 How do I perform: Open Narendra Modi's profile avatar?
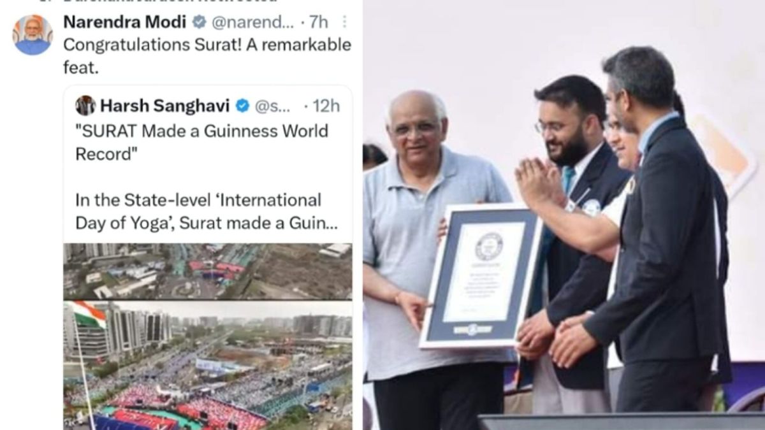(33, 35)
